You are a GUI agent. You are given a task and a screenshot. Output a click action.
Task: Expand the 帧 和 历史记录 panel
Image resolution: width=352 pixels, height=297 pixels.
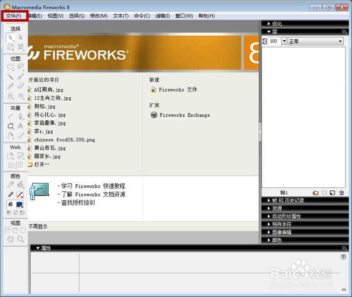point(269,200)
